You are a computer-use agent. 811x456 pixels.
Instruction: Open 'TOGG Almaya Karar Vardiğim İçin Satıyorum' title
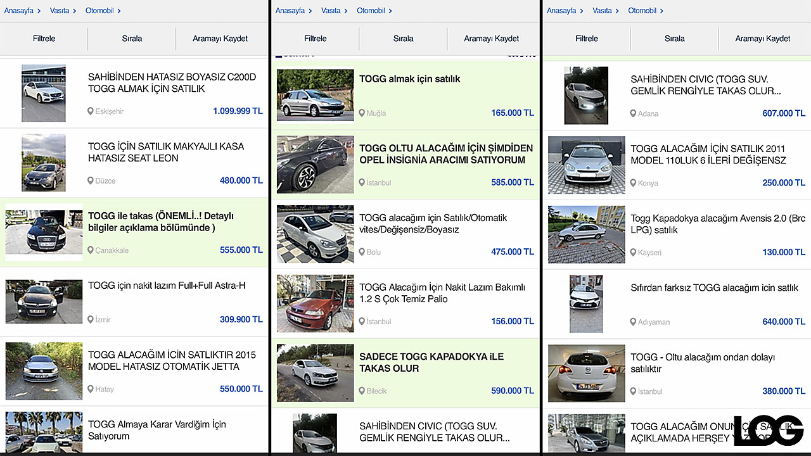pyautogui.click(x=157, y=430)
